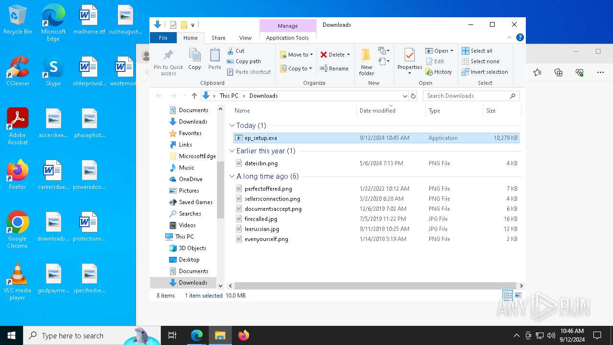Click navigation pane vertical scrollbar
Image resolution: width=613 pixels, height=345 pixels.
tap(220, 189)
